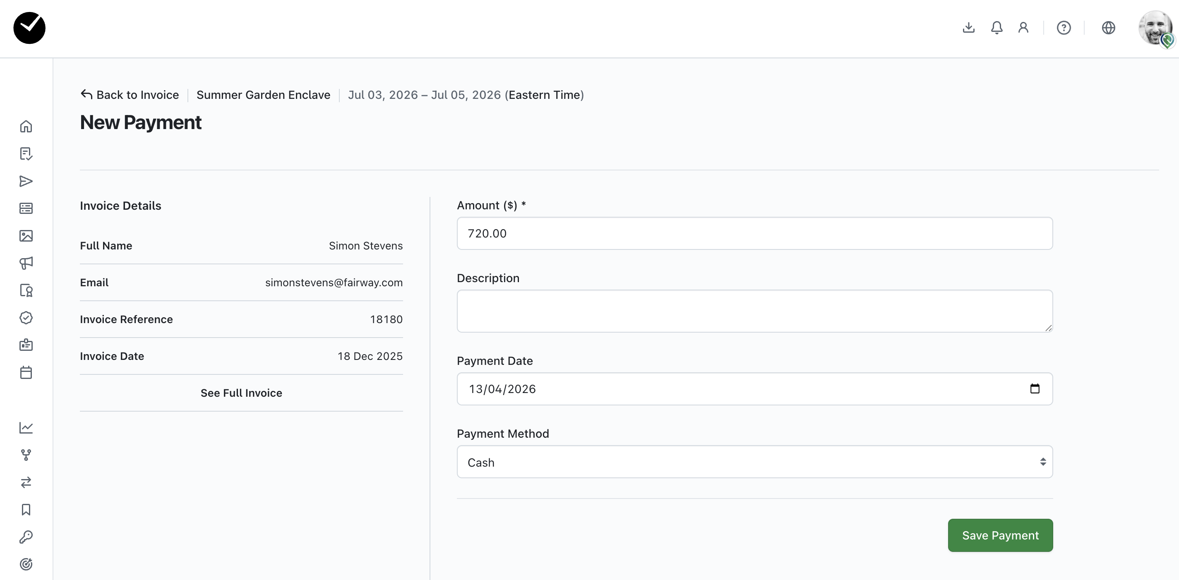
Task: Click the home icon in sidebar
Action: pyautogui.click(x=26, y=126)
